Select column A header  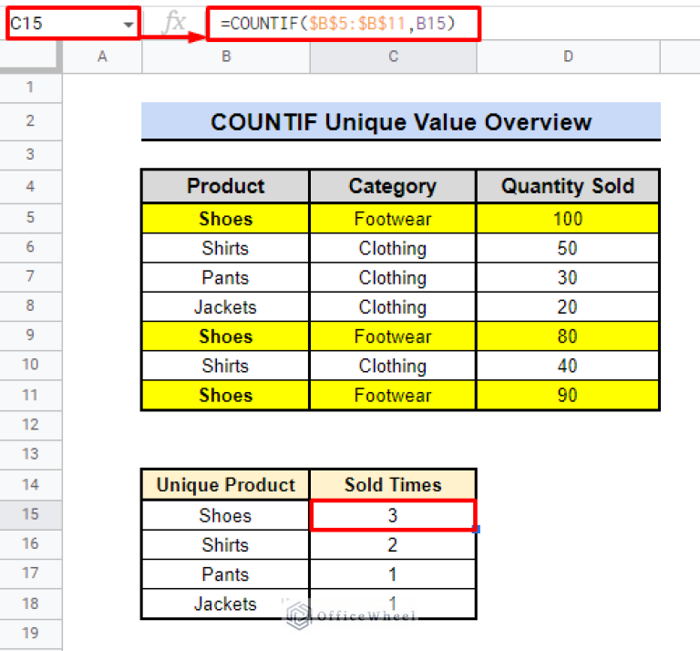pos(102,57)
